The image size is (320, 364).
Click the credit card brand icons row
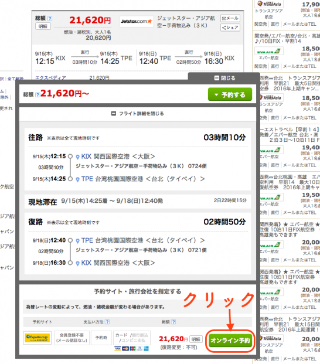click(x=131, y=348)
